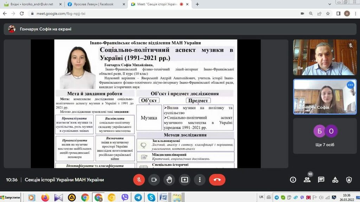Open Telegram from the taskbar
This screenshot has width=360, height=202.
coord(138,197)
